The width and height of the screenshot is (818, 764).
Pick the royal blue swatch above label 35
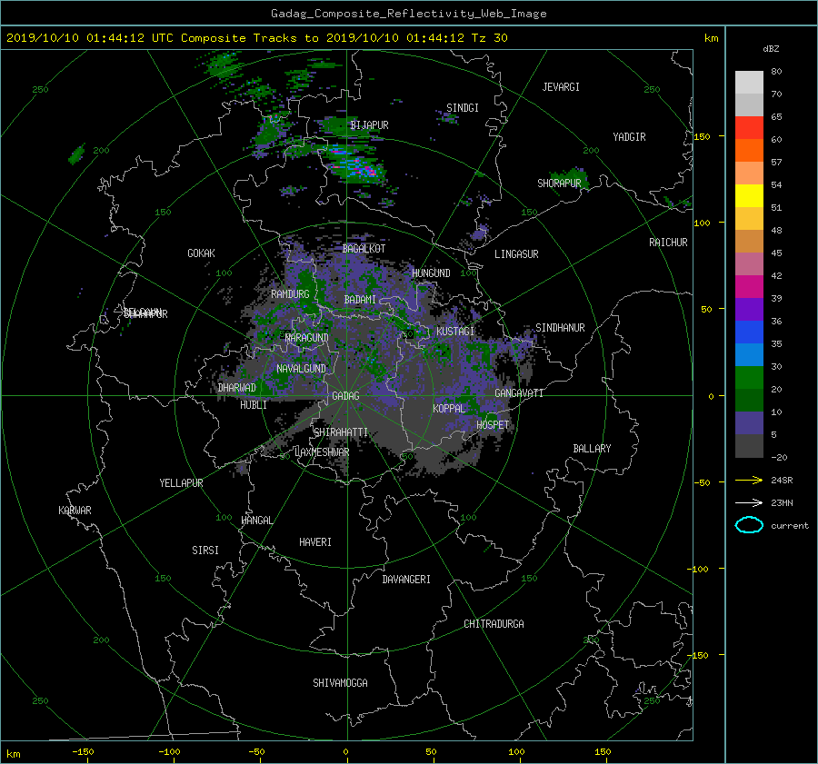coord(749,332)
